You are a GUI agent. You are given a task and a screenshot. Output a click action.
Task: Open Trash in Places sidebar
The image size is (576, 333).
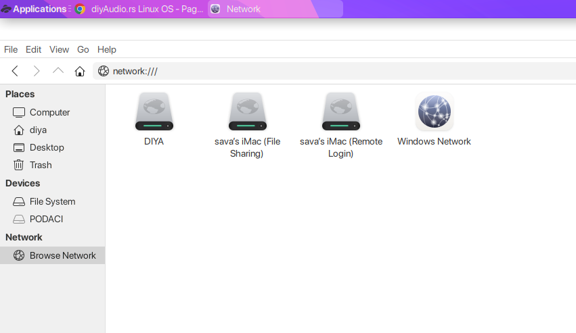pos(53,165)
